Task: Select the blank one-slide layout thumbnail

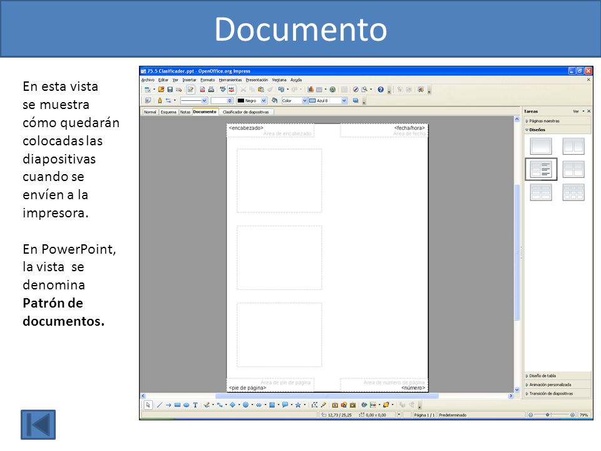Action: click(541, 146)
